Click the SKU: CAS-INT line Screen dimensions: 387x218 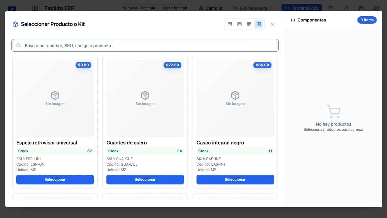coord(209,159)
